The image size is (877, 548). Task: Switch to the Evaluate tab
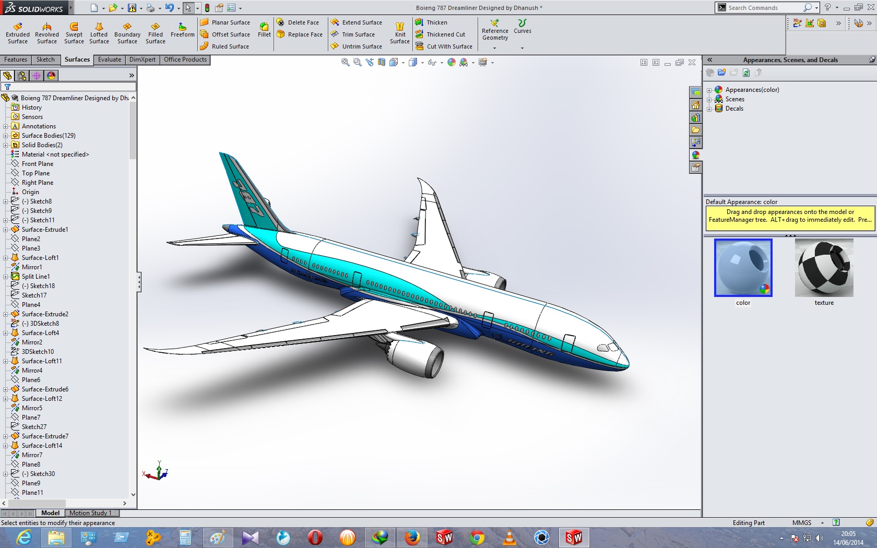click(x=109, y=59)
